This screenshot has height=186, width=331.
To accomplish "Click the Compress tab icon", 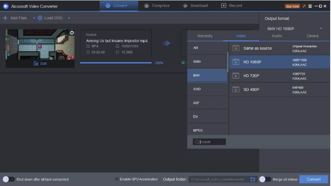I will tap(146, 6).
